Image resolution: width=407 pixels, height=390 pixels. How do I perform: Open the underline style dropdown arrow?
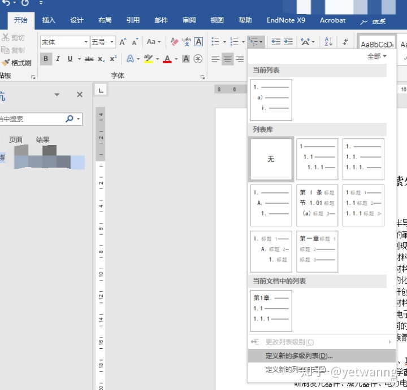79,59
